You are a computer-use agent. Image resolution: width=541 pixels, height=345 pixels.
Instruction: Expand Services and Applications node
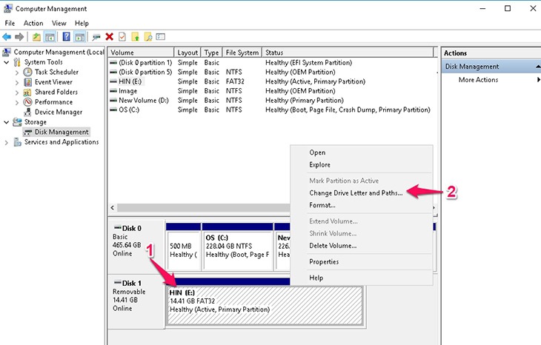point(6,142)
